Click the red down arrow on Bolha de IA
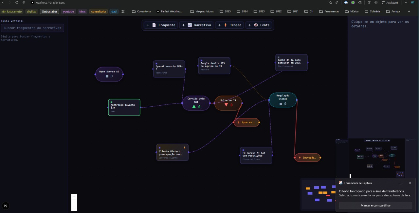Image resolution: width=419 pixels, height=213 pixels. (x=226, y=105)
